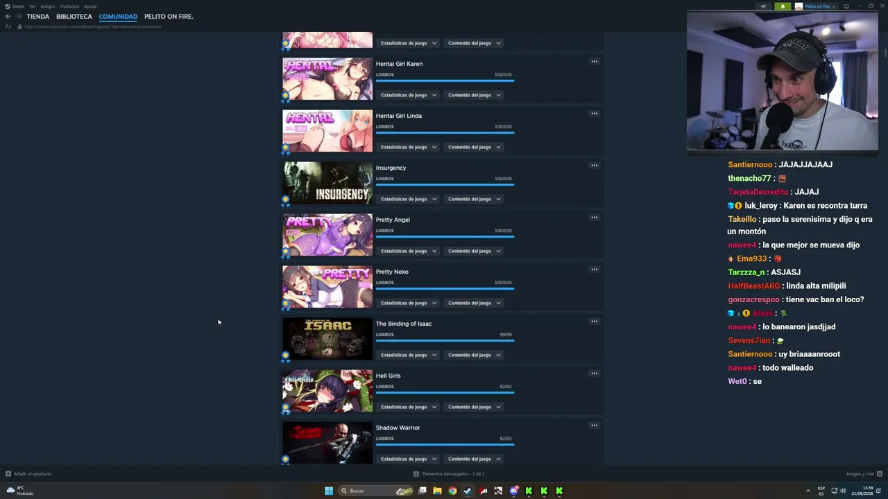Open the Ver menu
888x499 pixels.
(32, 6)
